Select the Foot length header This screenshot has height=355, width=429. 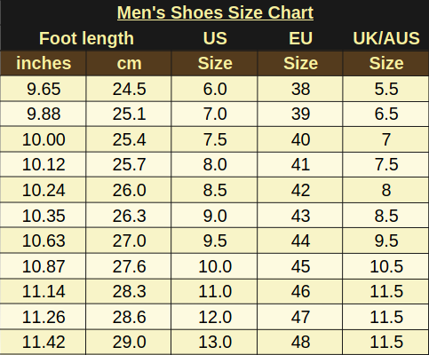pyautogui.click(x=86, y=38)
